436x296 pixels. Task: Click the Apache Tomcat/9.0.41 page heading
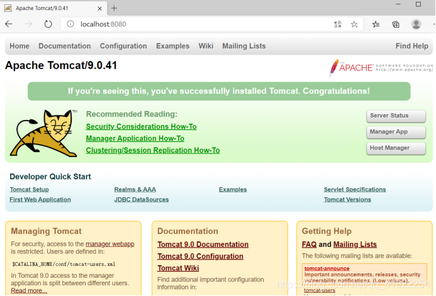tap(61, 65)
